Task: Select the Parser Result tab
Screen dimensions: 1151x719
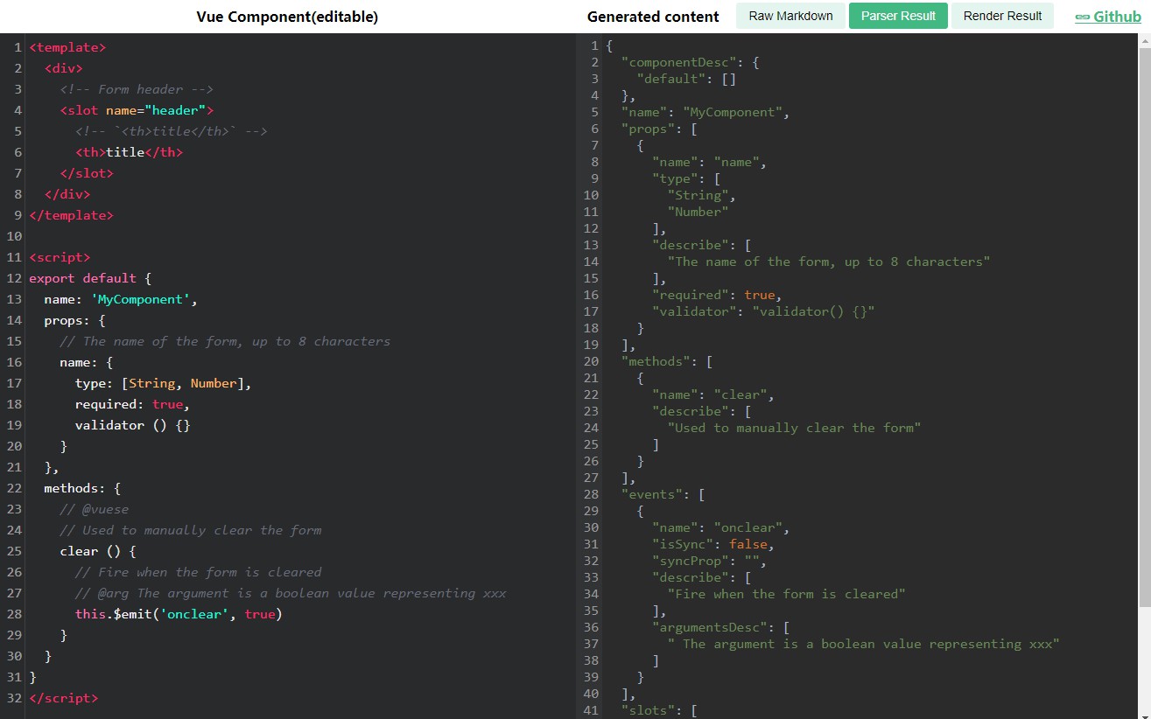Action: (898, 16)
